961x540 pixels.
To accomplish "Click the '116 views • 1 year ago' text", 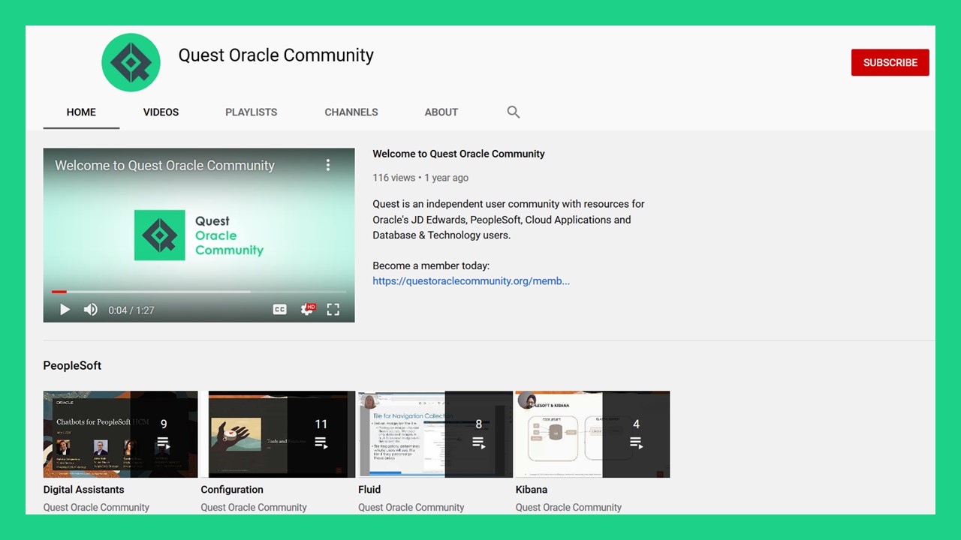I will [x=420, y=178].
